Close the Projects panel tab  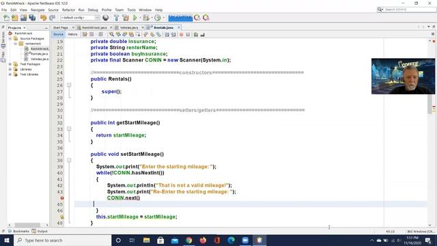pyautogui.click(x=25, y=28)
